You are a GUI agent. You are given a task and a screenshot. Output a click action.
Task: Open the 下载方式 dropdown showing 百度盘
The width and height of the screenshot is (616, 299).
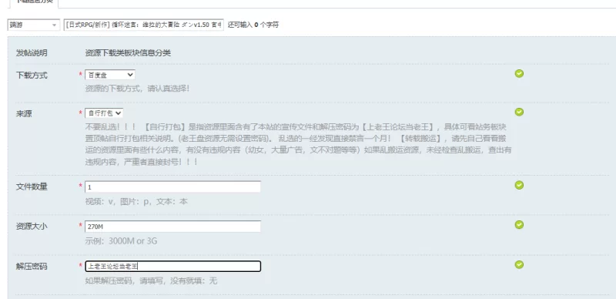point(110,75)
